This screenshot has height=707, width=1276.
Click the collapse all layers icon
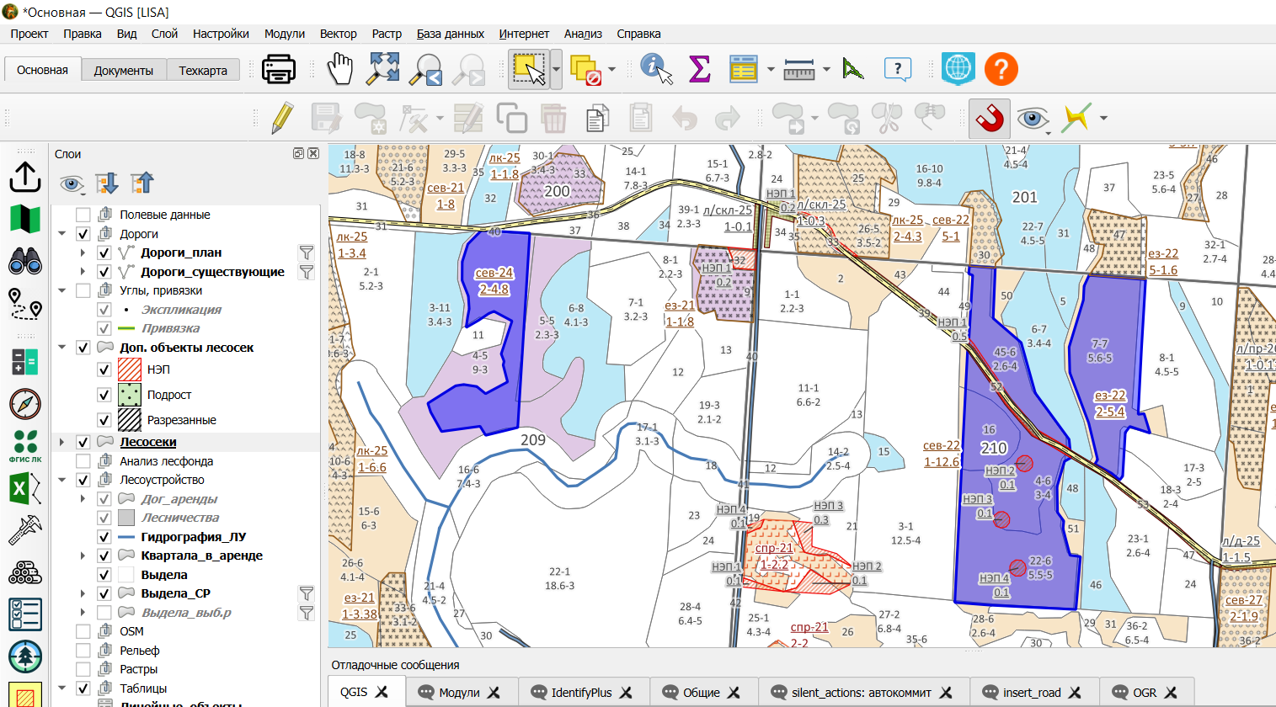(142, 183)
